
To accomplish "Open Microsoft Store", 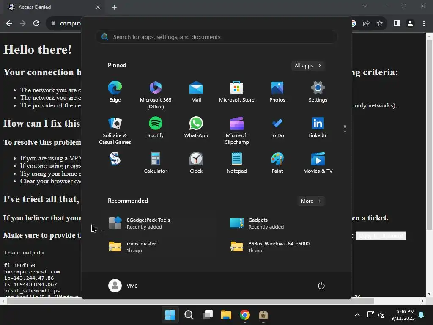I will coord(237,92).
